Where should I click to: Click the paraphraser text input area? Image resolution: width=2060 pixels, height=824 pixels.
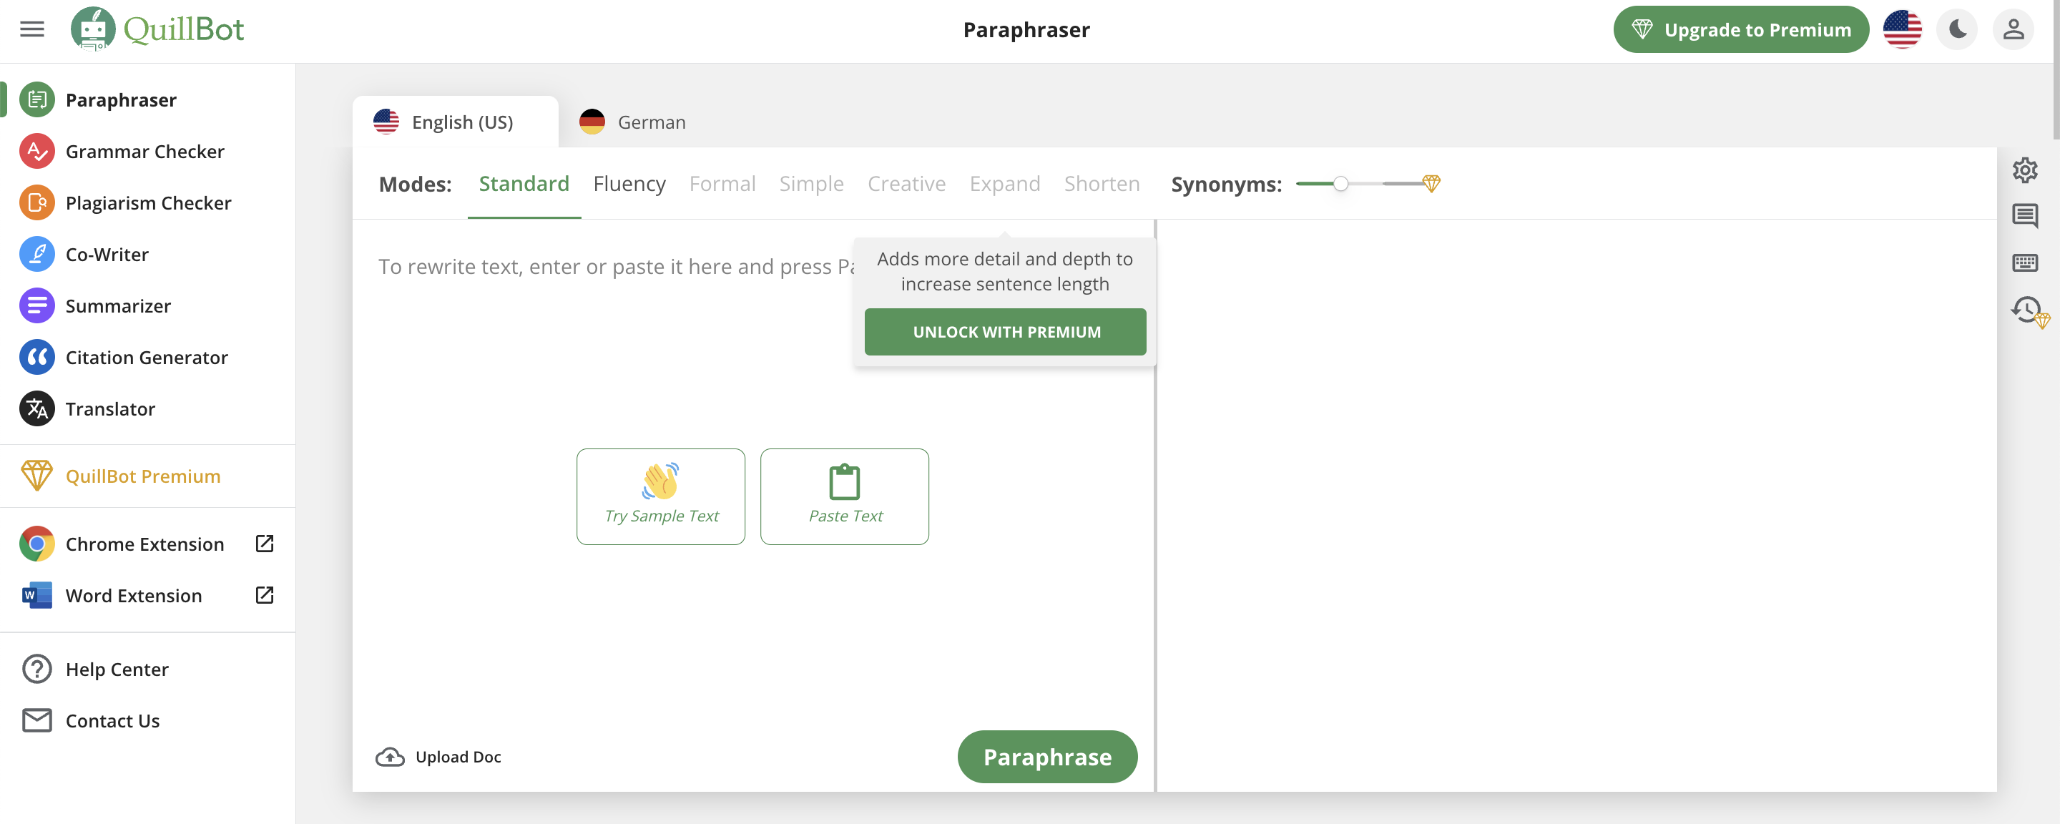753,475
